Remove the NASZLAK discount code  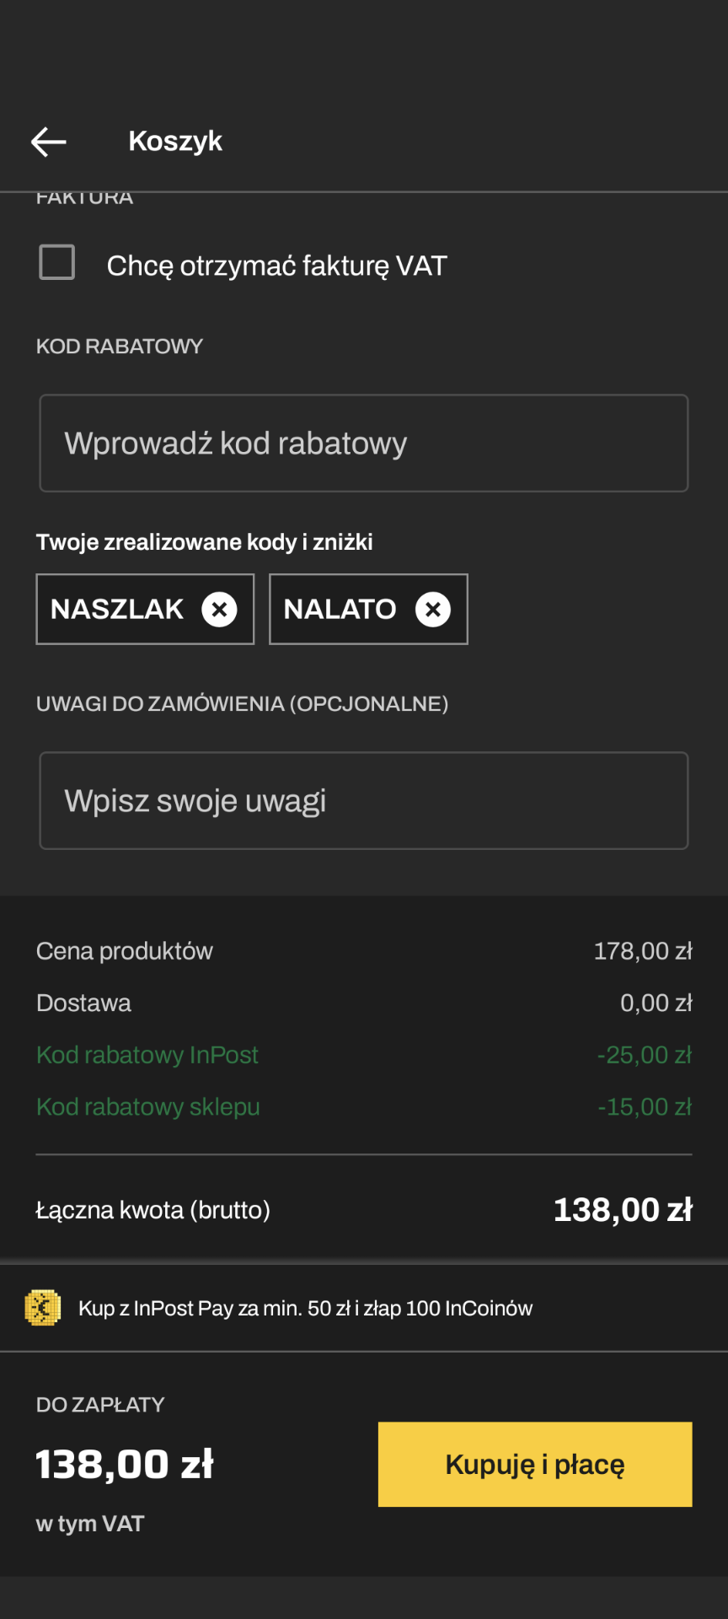coord(219,609)
